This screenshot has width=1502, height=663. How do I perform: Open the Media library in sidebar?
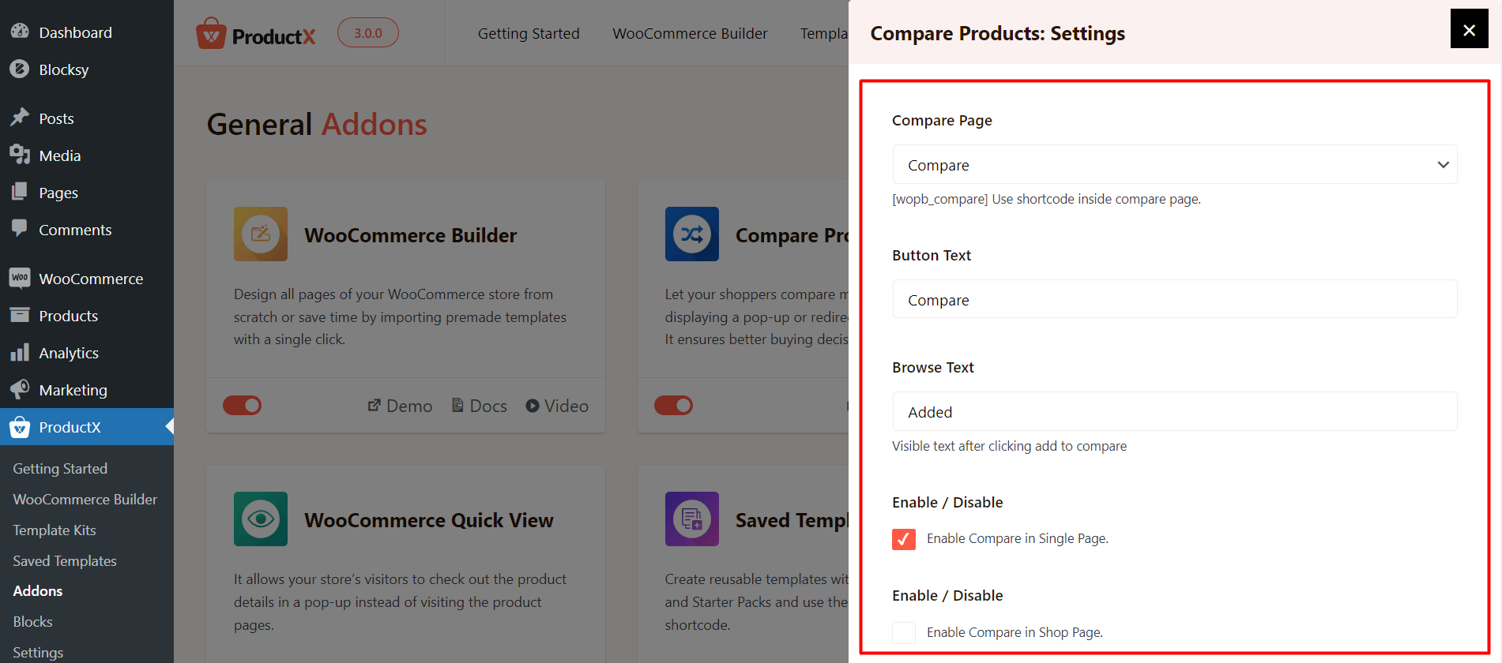pyautogui.click(x=60, y=155)
